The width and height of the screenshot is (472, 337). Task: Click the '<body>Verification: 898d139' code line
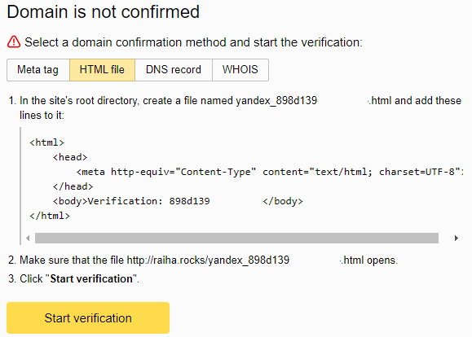pyautogui.click(x=178, y=201)
